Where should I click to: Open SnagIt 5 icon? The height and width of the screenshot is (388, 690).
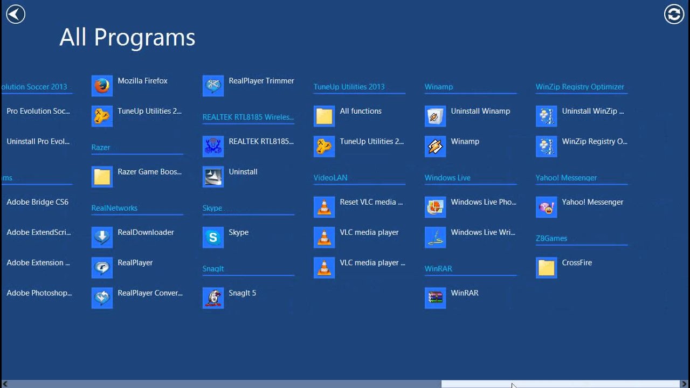(213, 298)
